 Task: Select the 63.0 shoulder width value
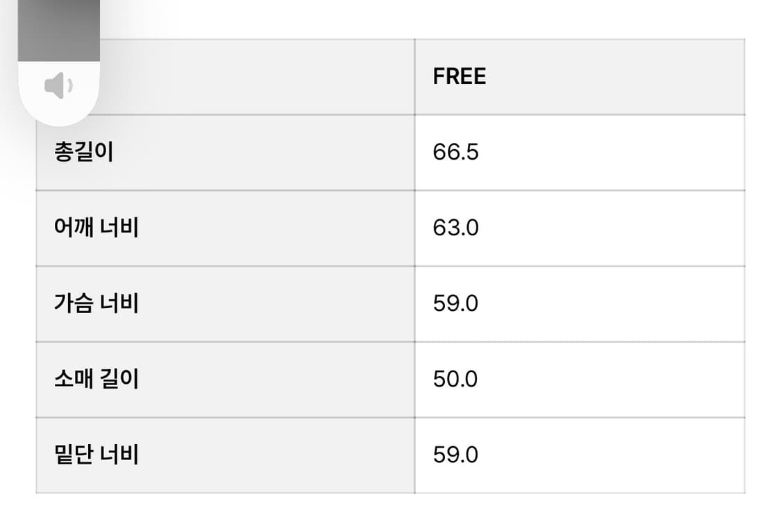pos(455,228)
